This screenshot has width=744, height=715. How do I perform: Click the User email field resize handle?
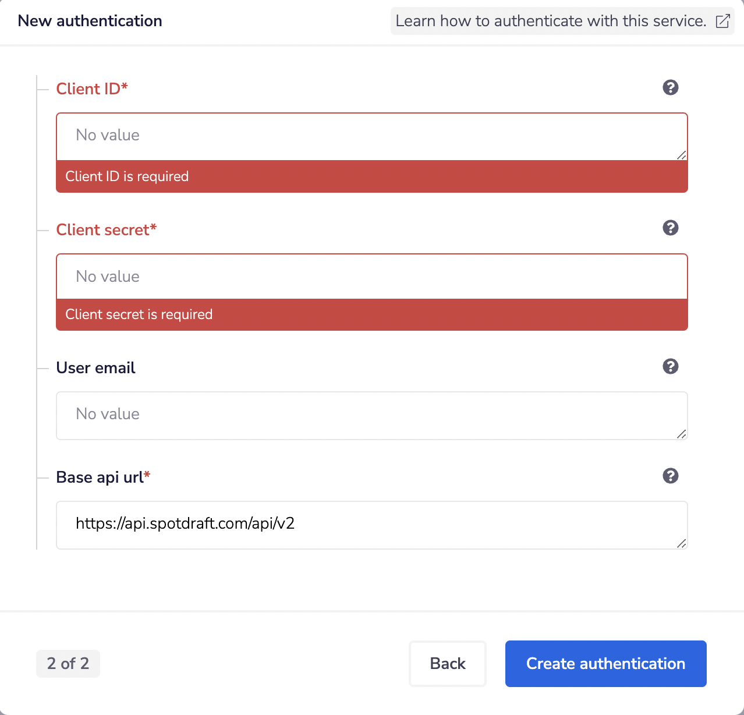point(682,434)
